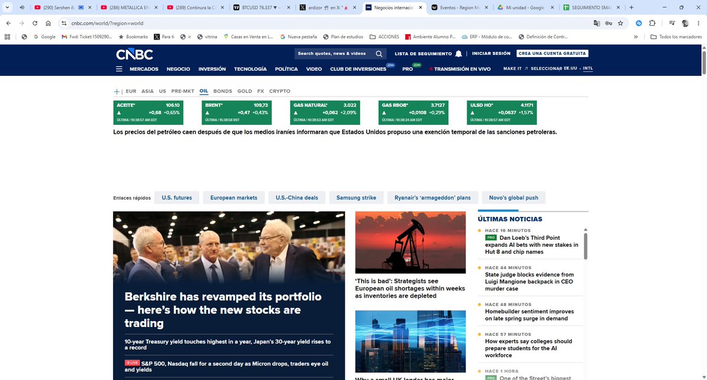707x380 pixels.
Task: Switch to the ASIA markets tab
Action: coord(148,91)
